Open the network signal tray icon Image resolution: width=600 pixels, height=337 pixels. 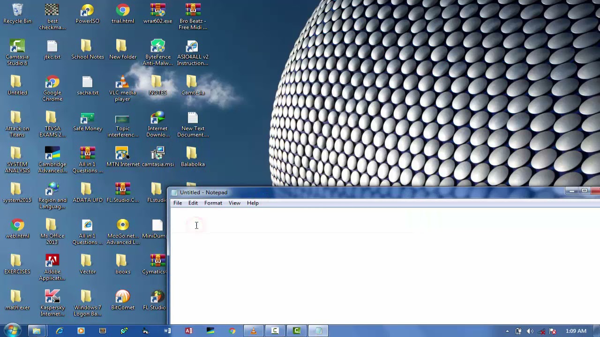[542, 331]
